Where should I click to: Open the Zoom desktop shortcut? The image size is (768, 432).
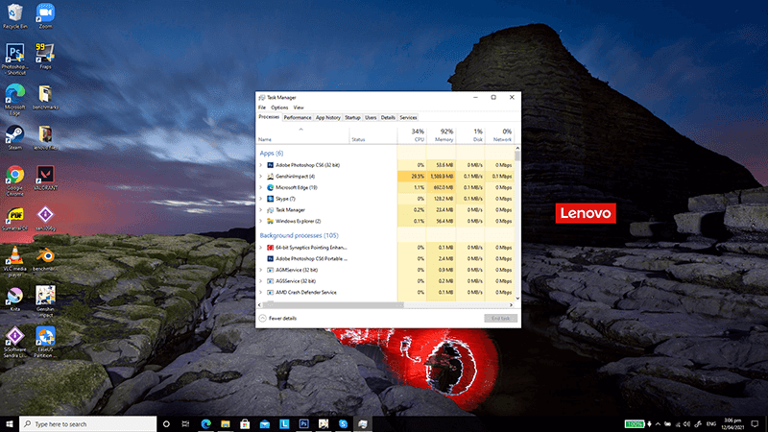[x=45, y=15]
